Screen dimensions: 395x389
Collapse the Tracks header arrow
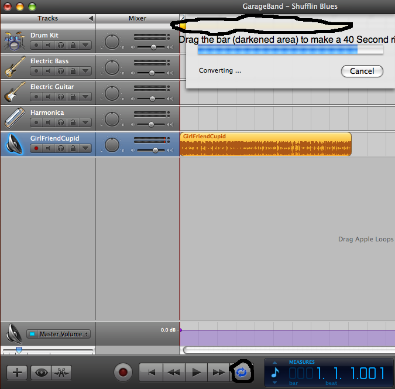(91, 18)
